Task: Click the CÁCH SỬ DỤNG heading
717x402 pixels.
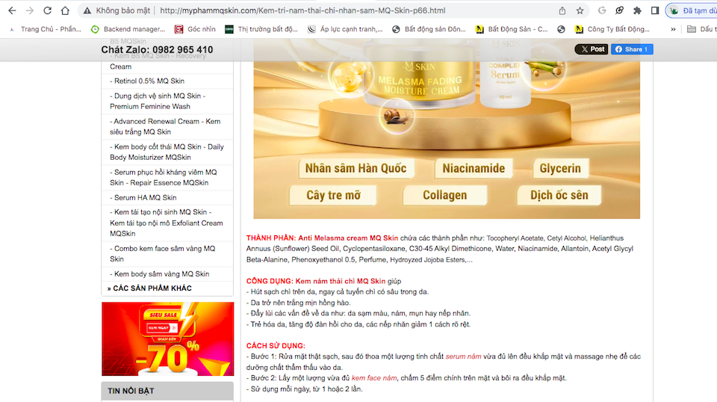Action: 276,346
